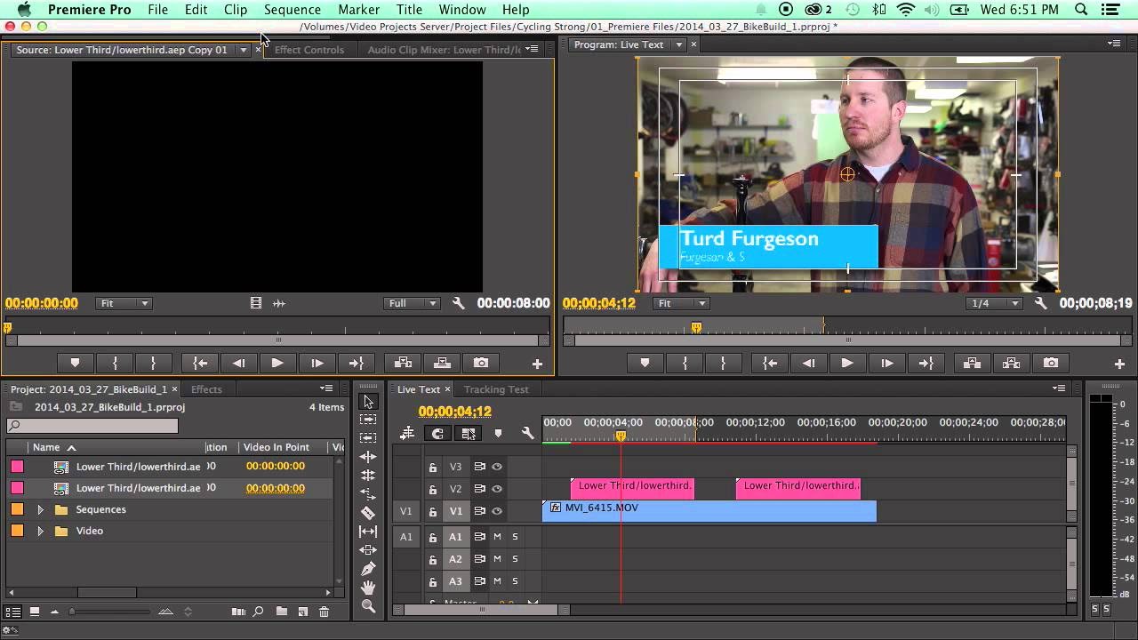
Task: Toggle Snap in the timeline
Action: 437,433
